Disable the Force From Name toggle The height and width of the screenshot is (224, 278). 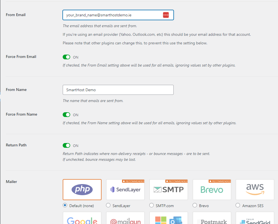[67, 115]
